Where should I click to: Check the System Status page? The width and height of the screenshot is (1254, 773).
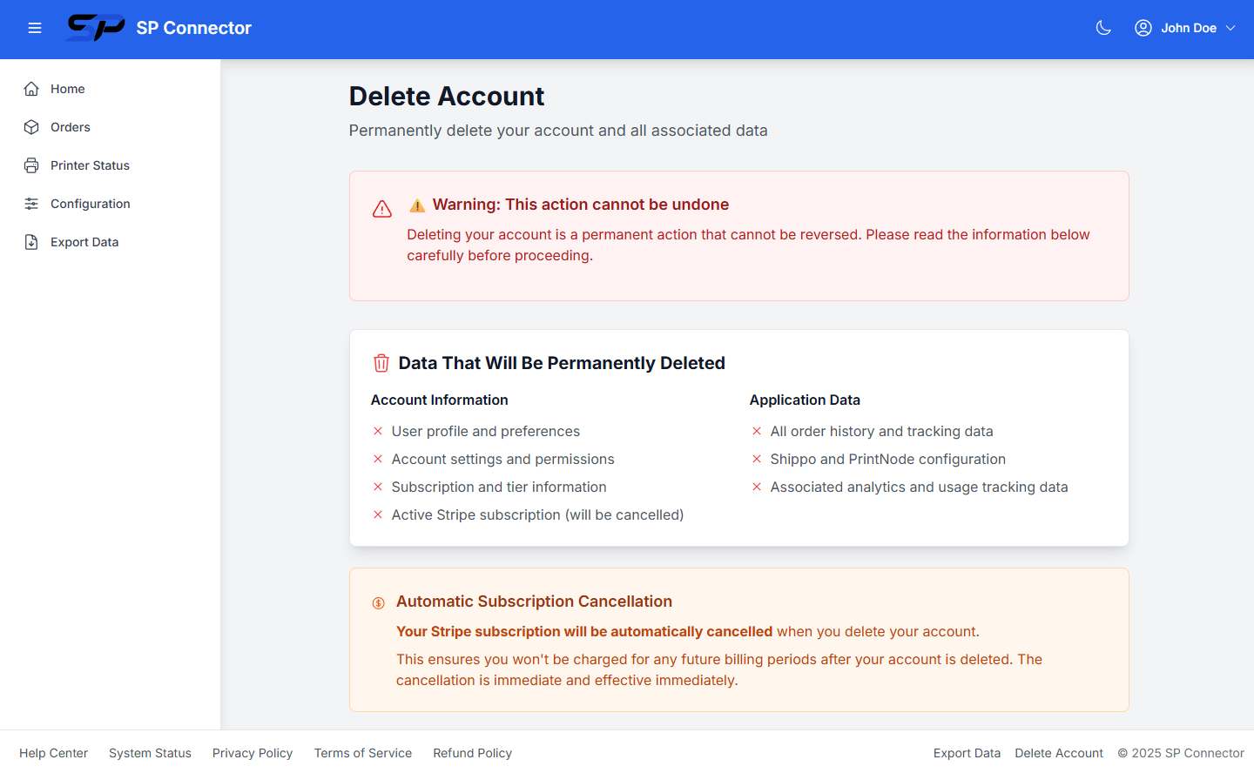tap(150, 752)
